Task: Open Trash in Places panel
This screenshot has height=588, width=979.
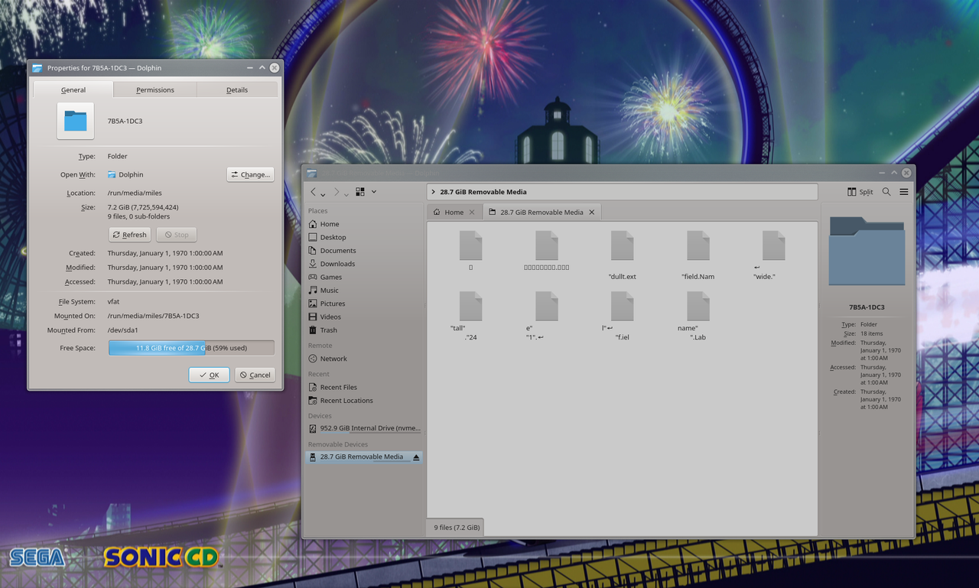Action: click(364, 330)
